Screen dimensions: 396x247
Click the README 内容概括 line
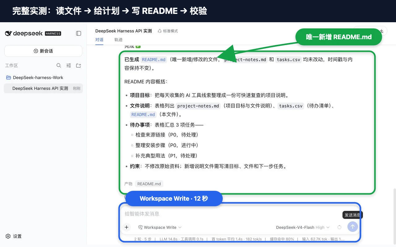coord(146,82)
